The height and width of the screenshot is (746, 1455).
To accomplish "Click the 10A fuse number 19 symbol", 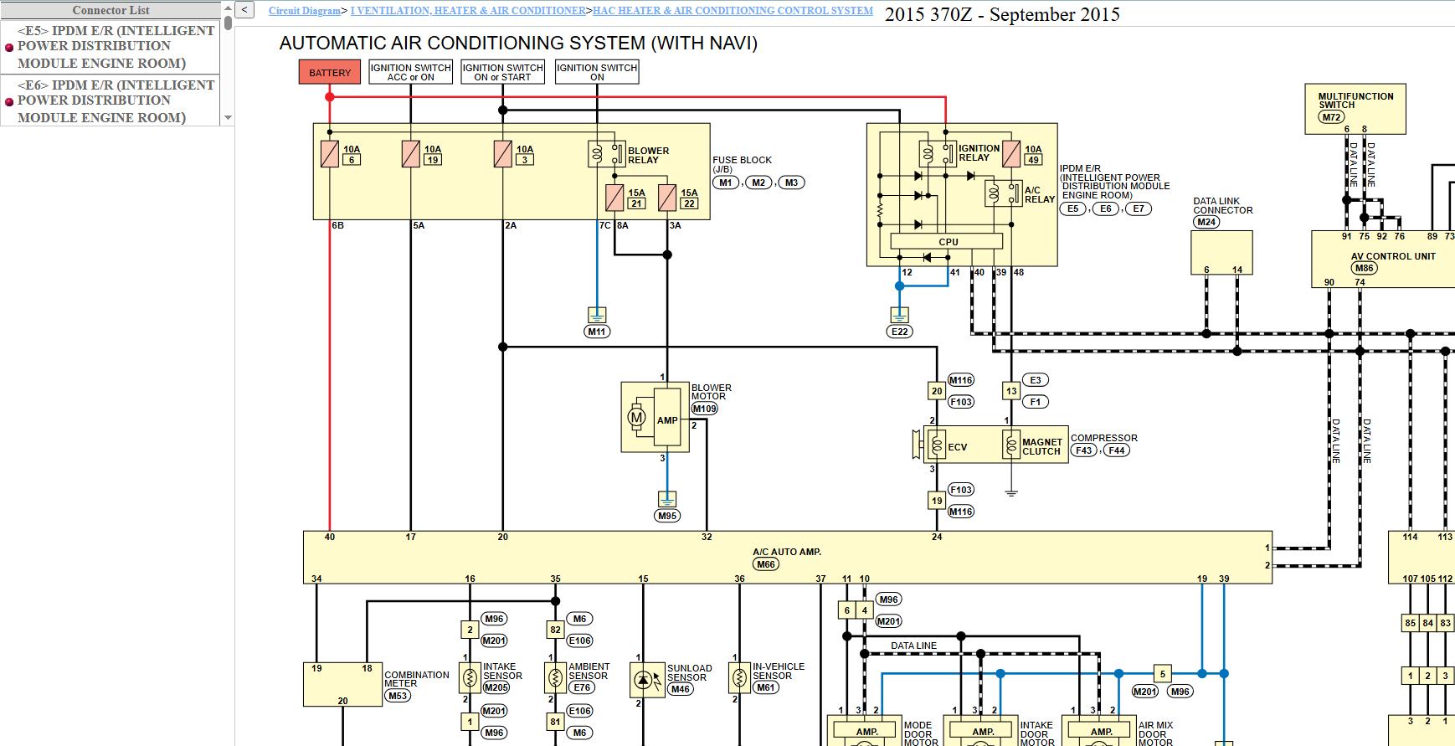I will pyautogui.click(x=410, y=154).
